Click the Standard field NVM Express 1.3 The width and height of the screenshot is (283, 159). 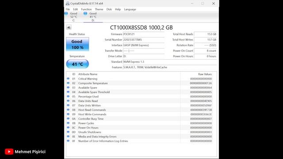170,62
